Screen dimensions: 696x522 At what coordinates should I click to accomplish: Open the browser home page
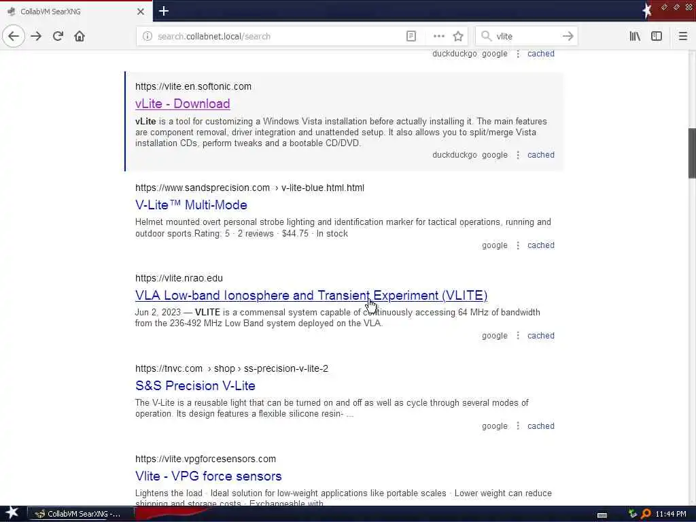80,37
